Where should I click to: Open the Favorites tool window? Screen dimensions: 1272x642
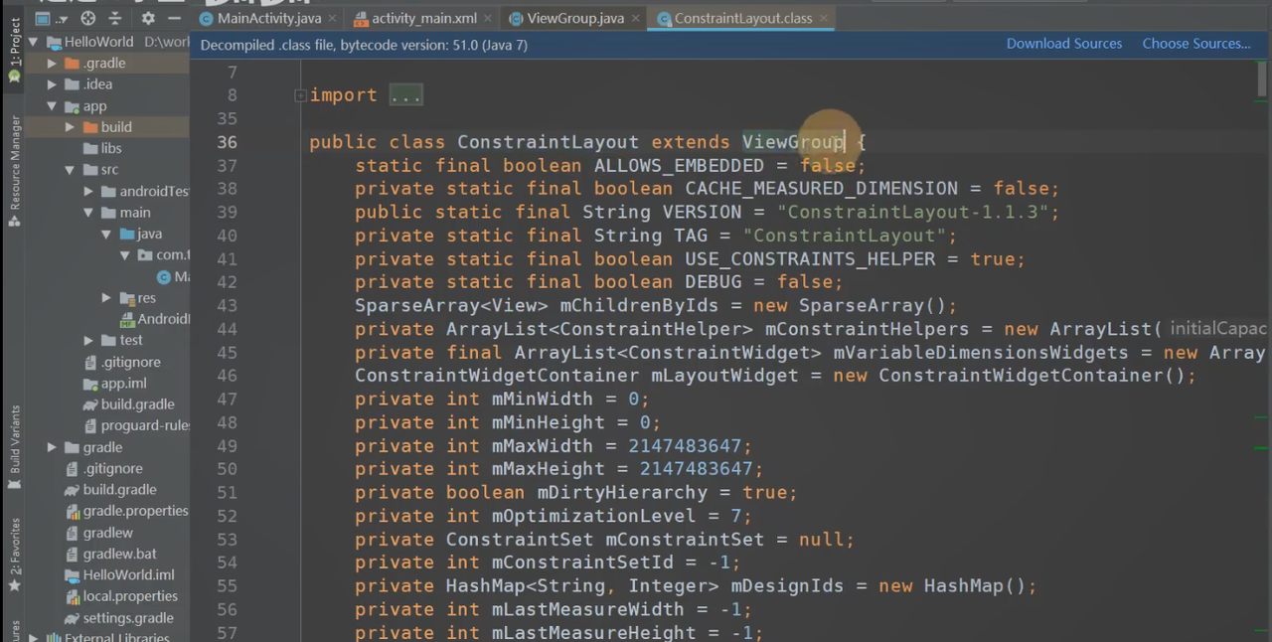tap(15, 552)
